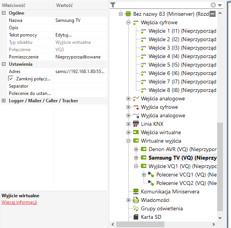Click the Linia KNX icon

(x=136, y=124)
